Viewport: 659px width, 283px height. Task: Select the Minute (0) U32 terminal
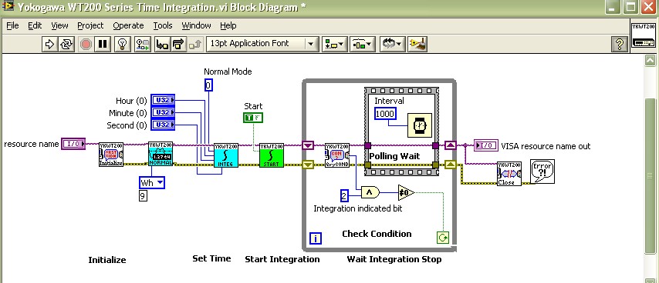tap(163, 112)
